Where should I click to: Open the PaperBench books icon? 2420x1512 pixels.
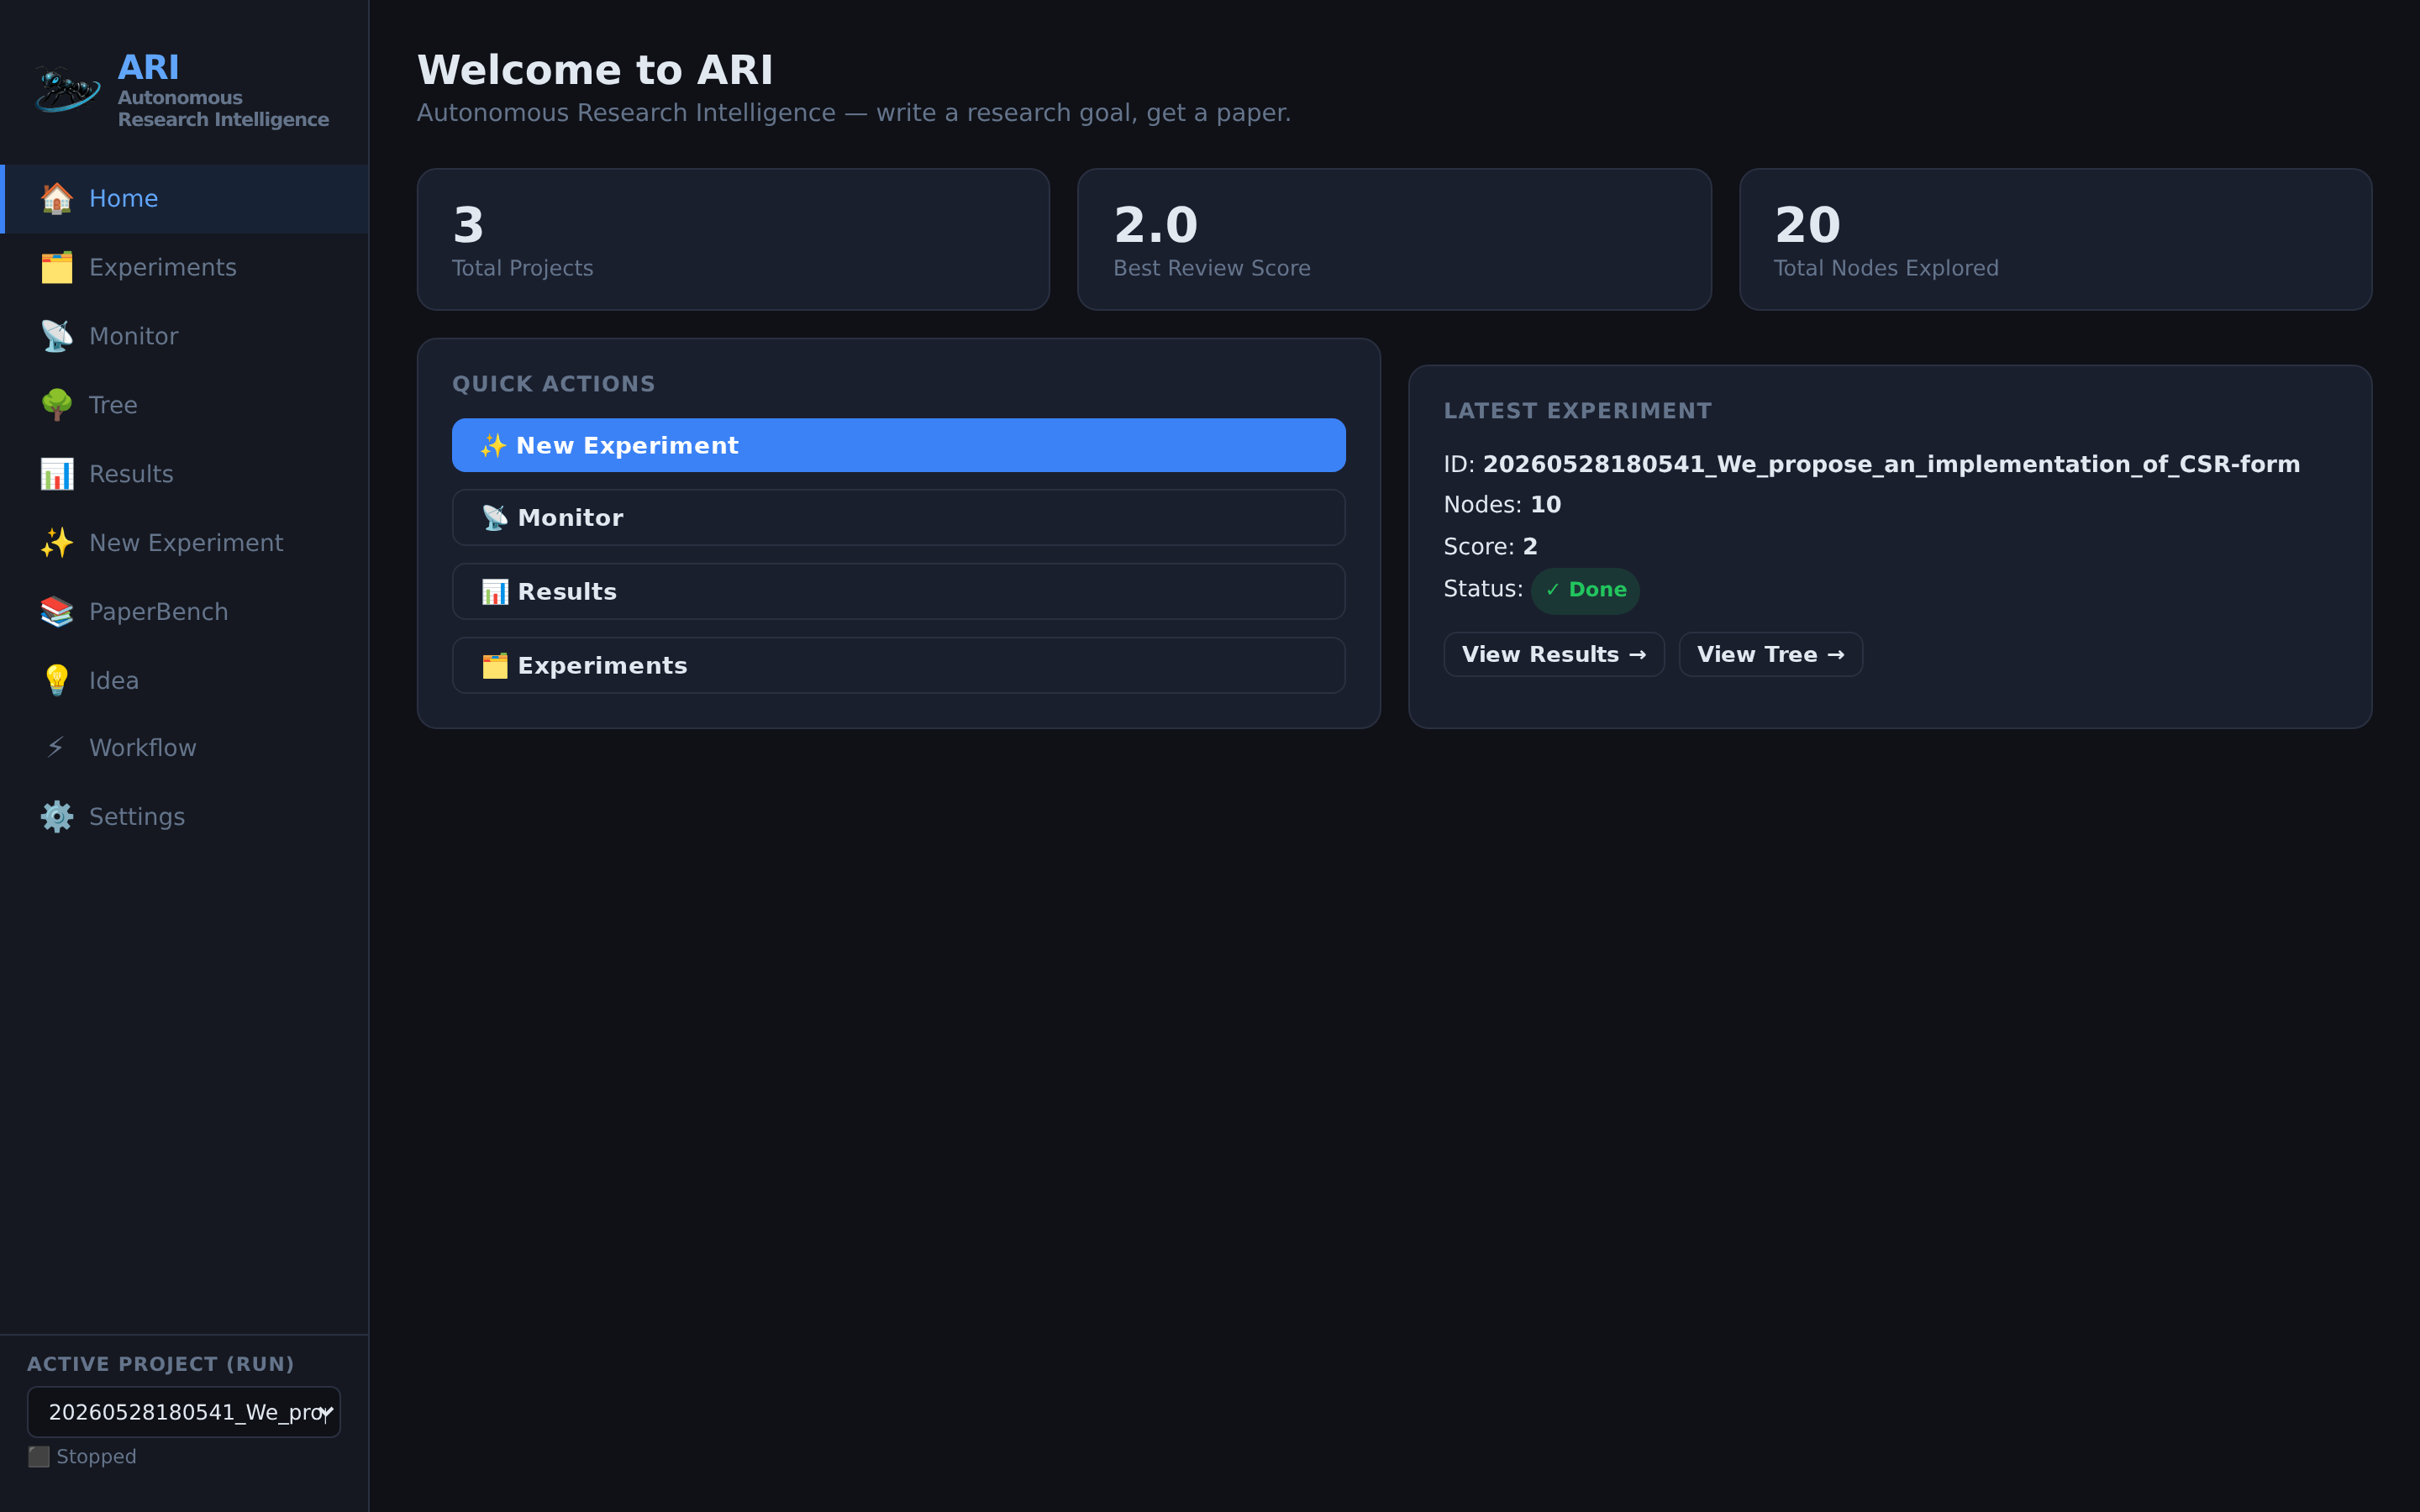(57, 612)
